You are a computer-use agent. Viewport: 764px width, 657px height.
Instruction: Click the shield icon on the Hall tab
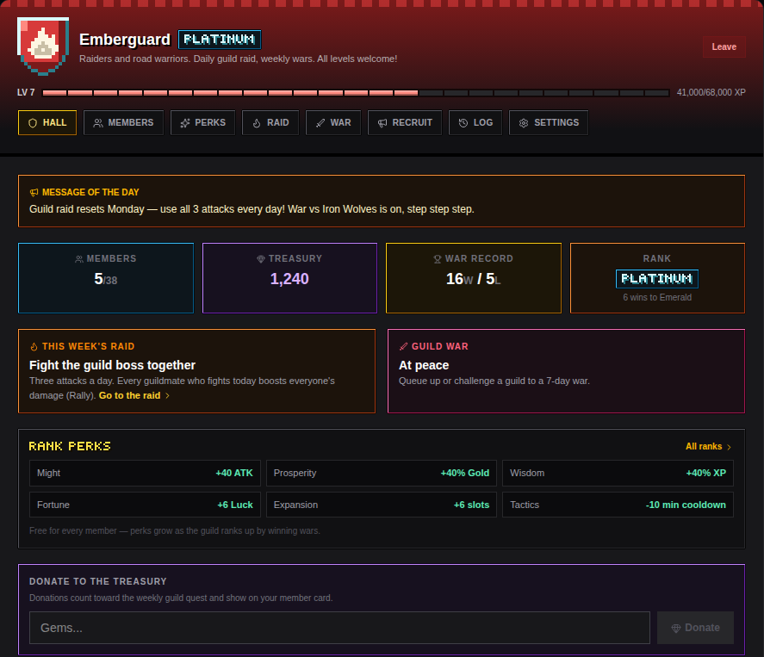coord(33,123)
